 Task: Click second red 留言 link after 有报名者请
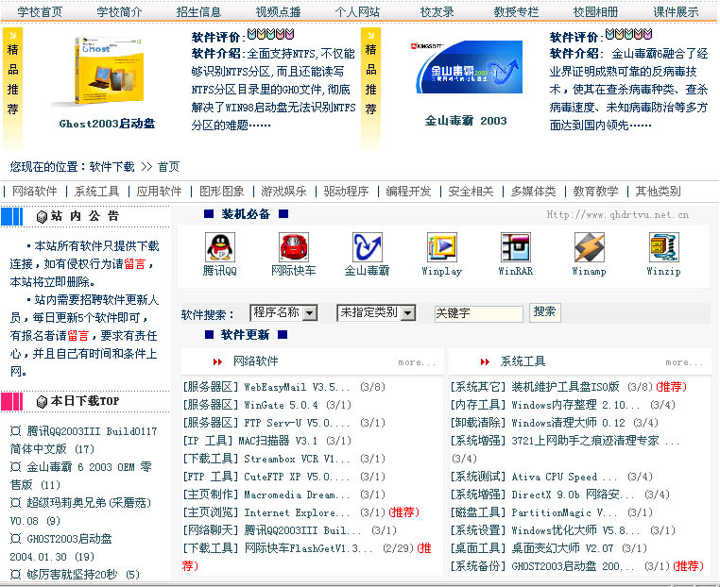[x=78, y=336]
